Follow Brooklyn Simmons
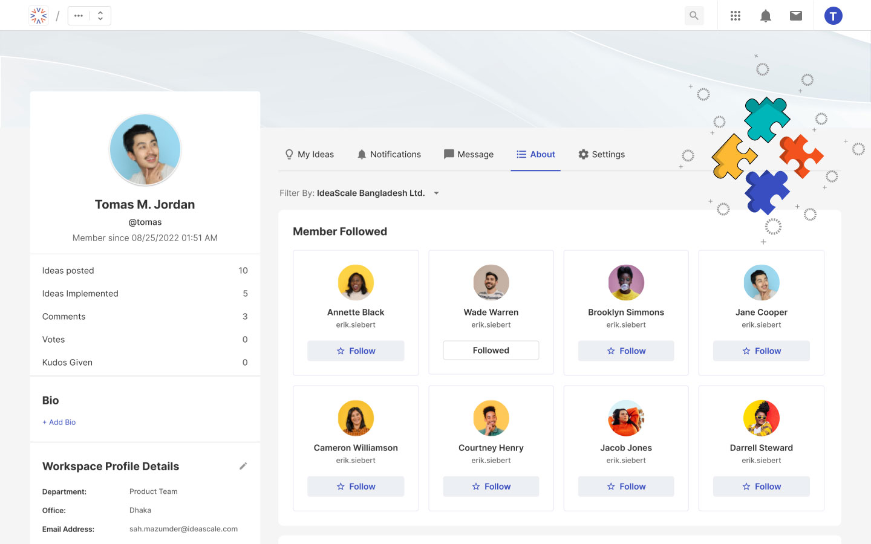Image resolution: width=871 pixels, height=544 pixels. [626, 351]
